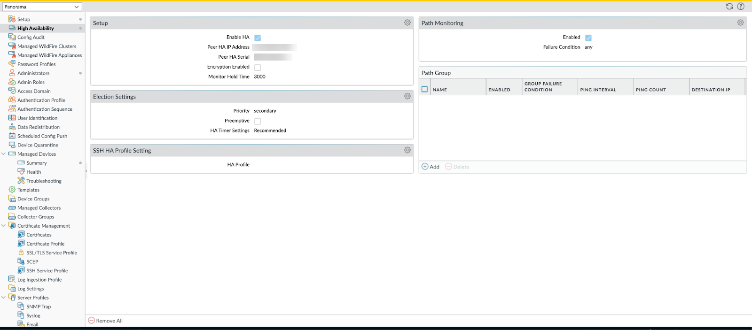
Task: Collapse the Certificate Management tree node
Action: 4,225
